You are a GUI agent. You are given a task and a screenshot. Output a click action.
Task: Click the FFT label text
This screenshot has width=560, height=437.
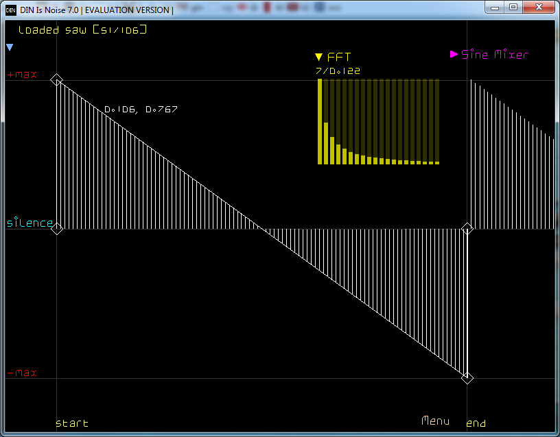click(x=339, y=58)
